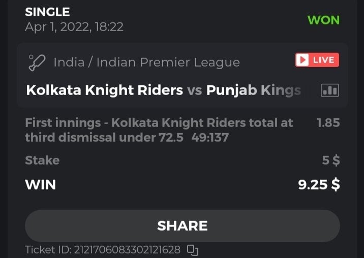The width and height of the screenshot is (364, 258).
Task: Open India / Indian Premier League link
Action: point(146,62)
